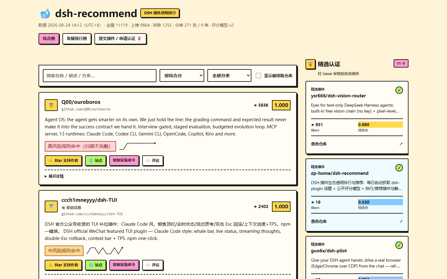The height and width of the screenshot is (279, 447).
Task: Click the trend sparkline on ccch1mneyyy/dsh-TUI card
Action: tap(105, 250)
